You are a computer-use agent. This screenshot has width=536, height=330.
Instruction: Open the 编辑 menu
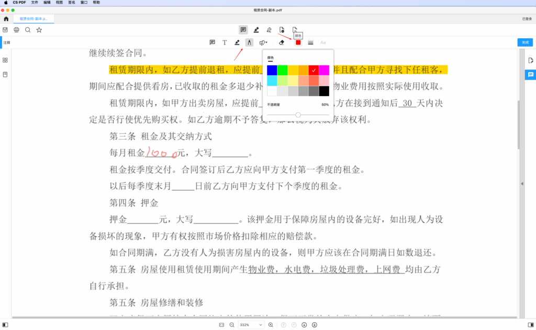pyautogui.click(x=47, y=3)
